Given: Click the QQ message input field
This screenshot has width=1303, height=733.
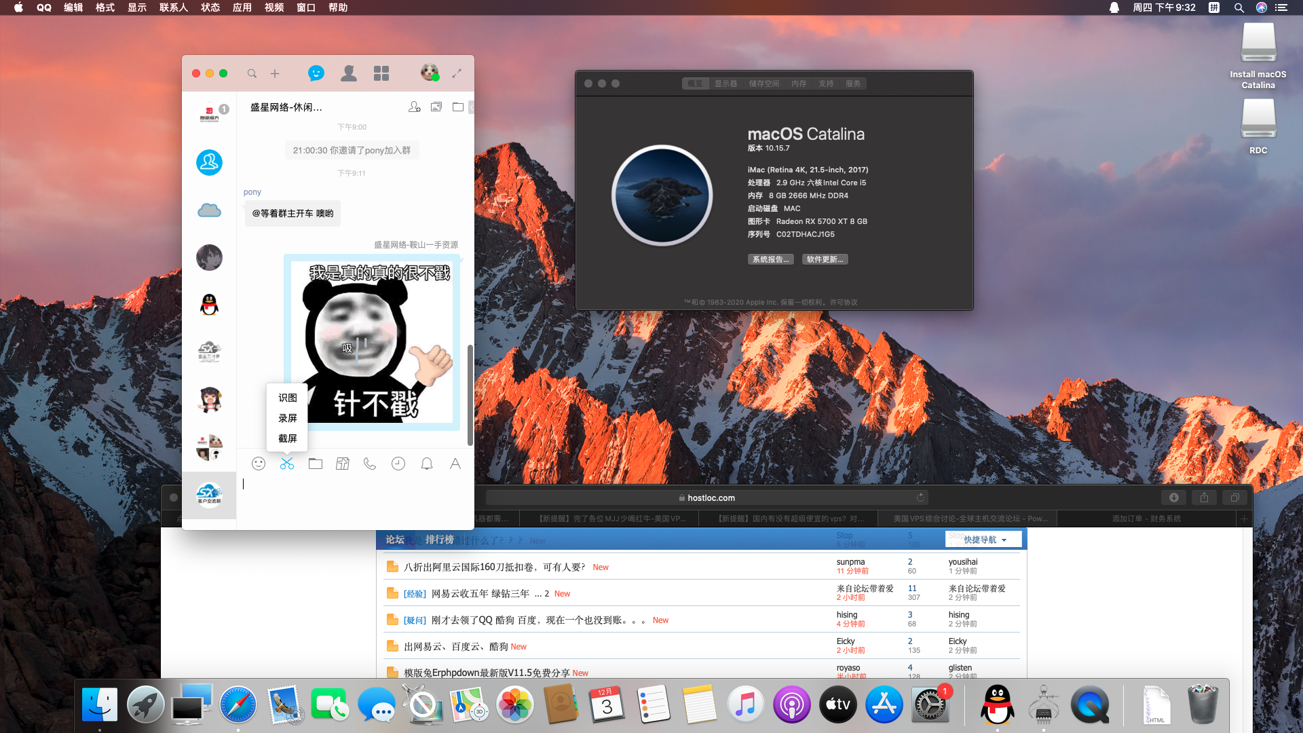Looking at the screenshot, I should (355, 502).
